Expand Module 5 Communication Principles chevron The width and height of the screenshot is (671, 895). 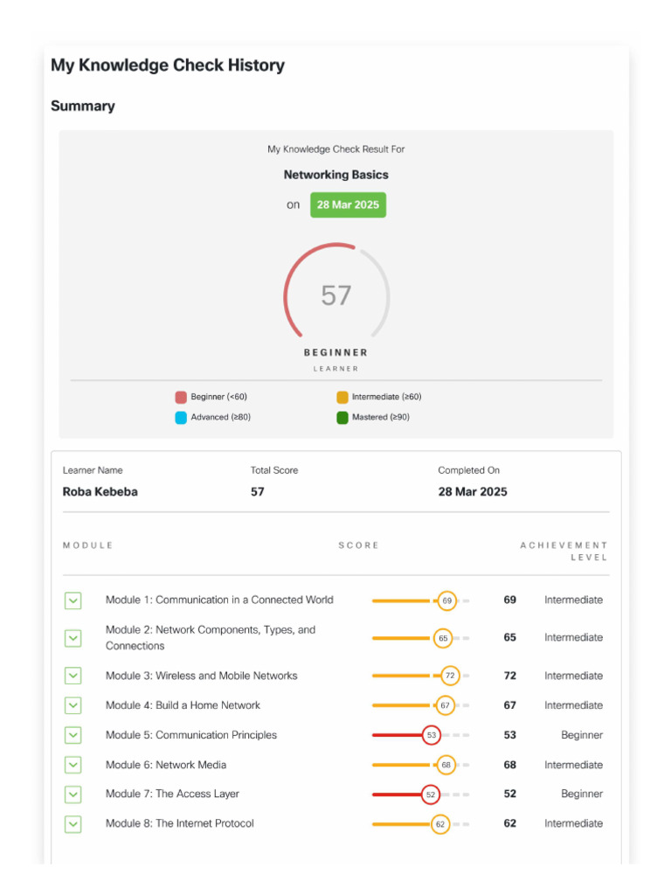73,735
